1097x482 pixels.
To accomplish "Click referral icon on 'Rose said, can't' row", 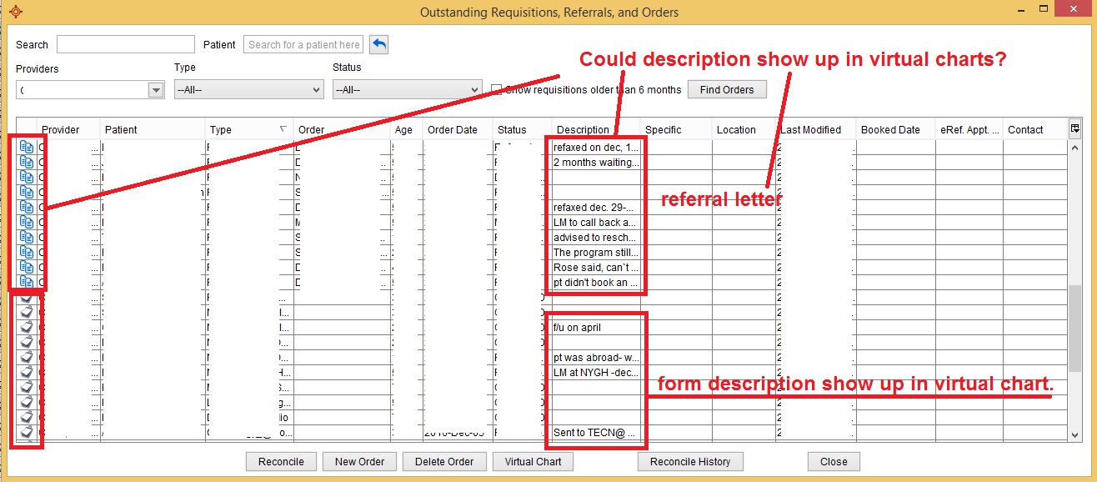I will pos(27,267).
